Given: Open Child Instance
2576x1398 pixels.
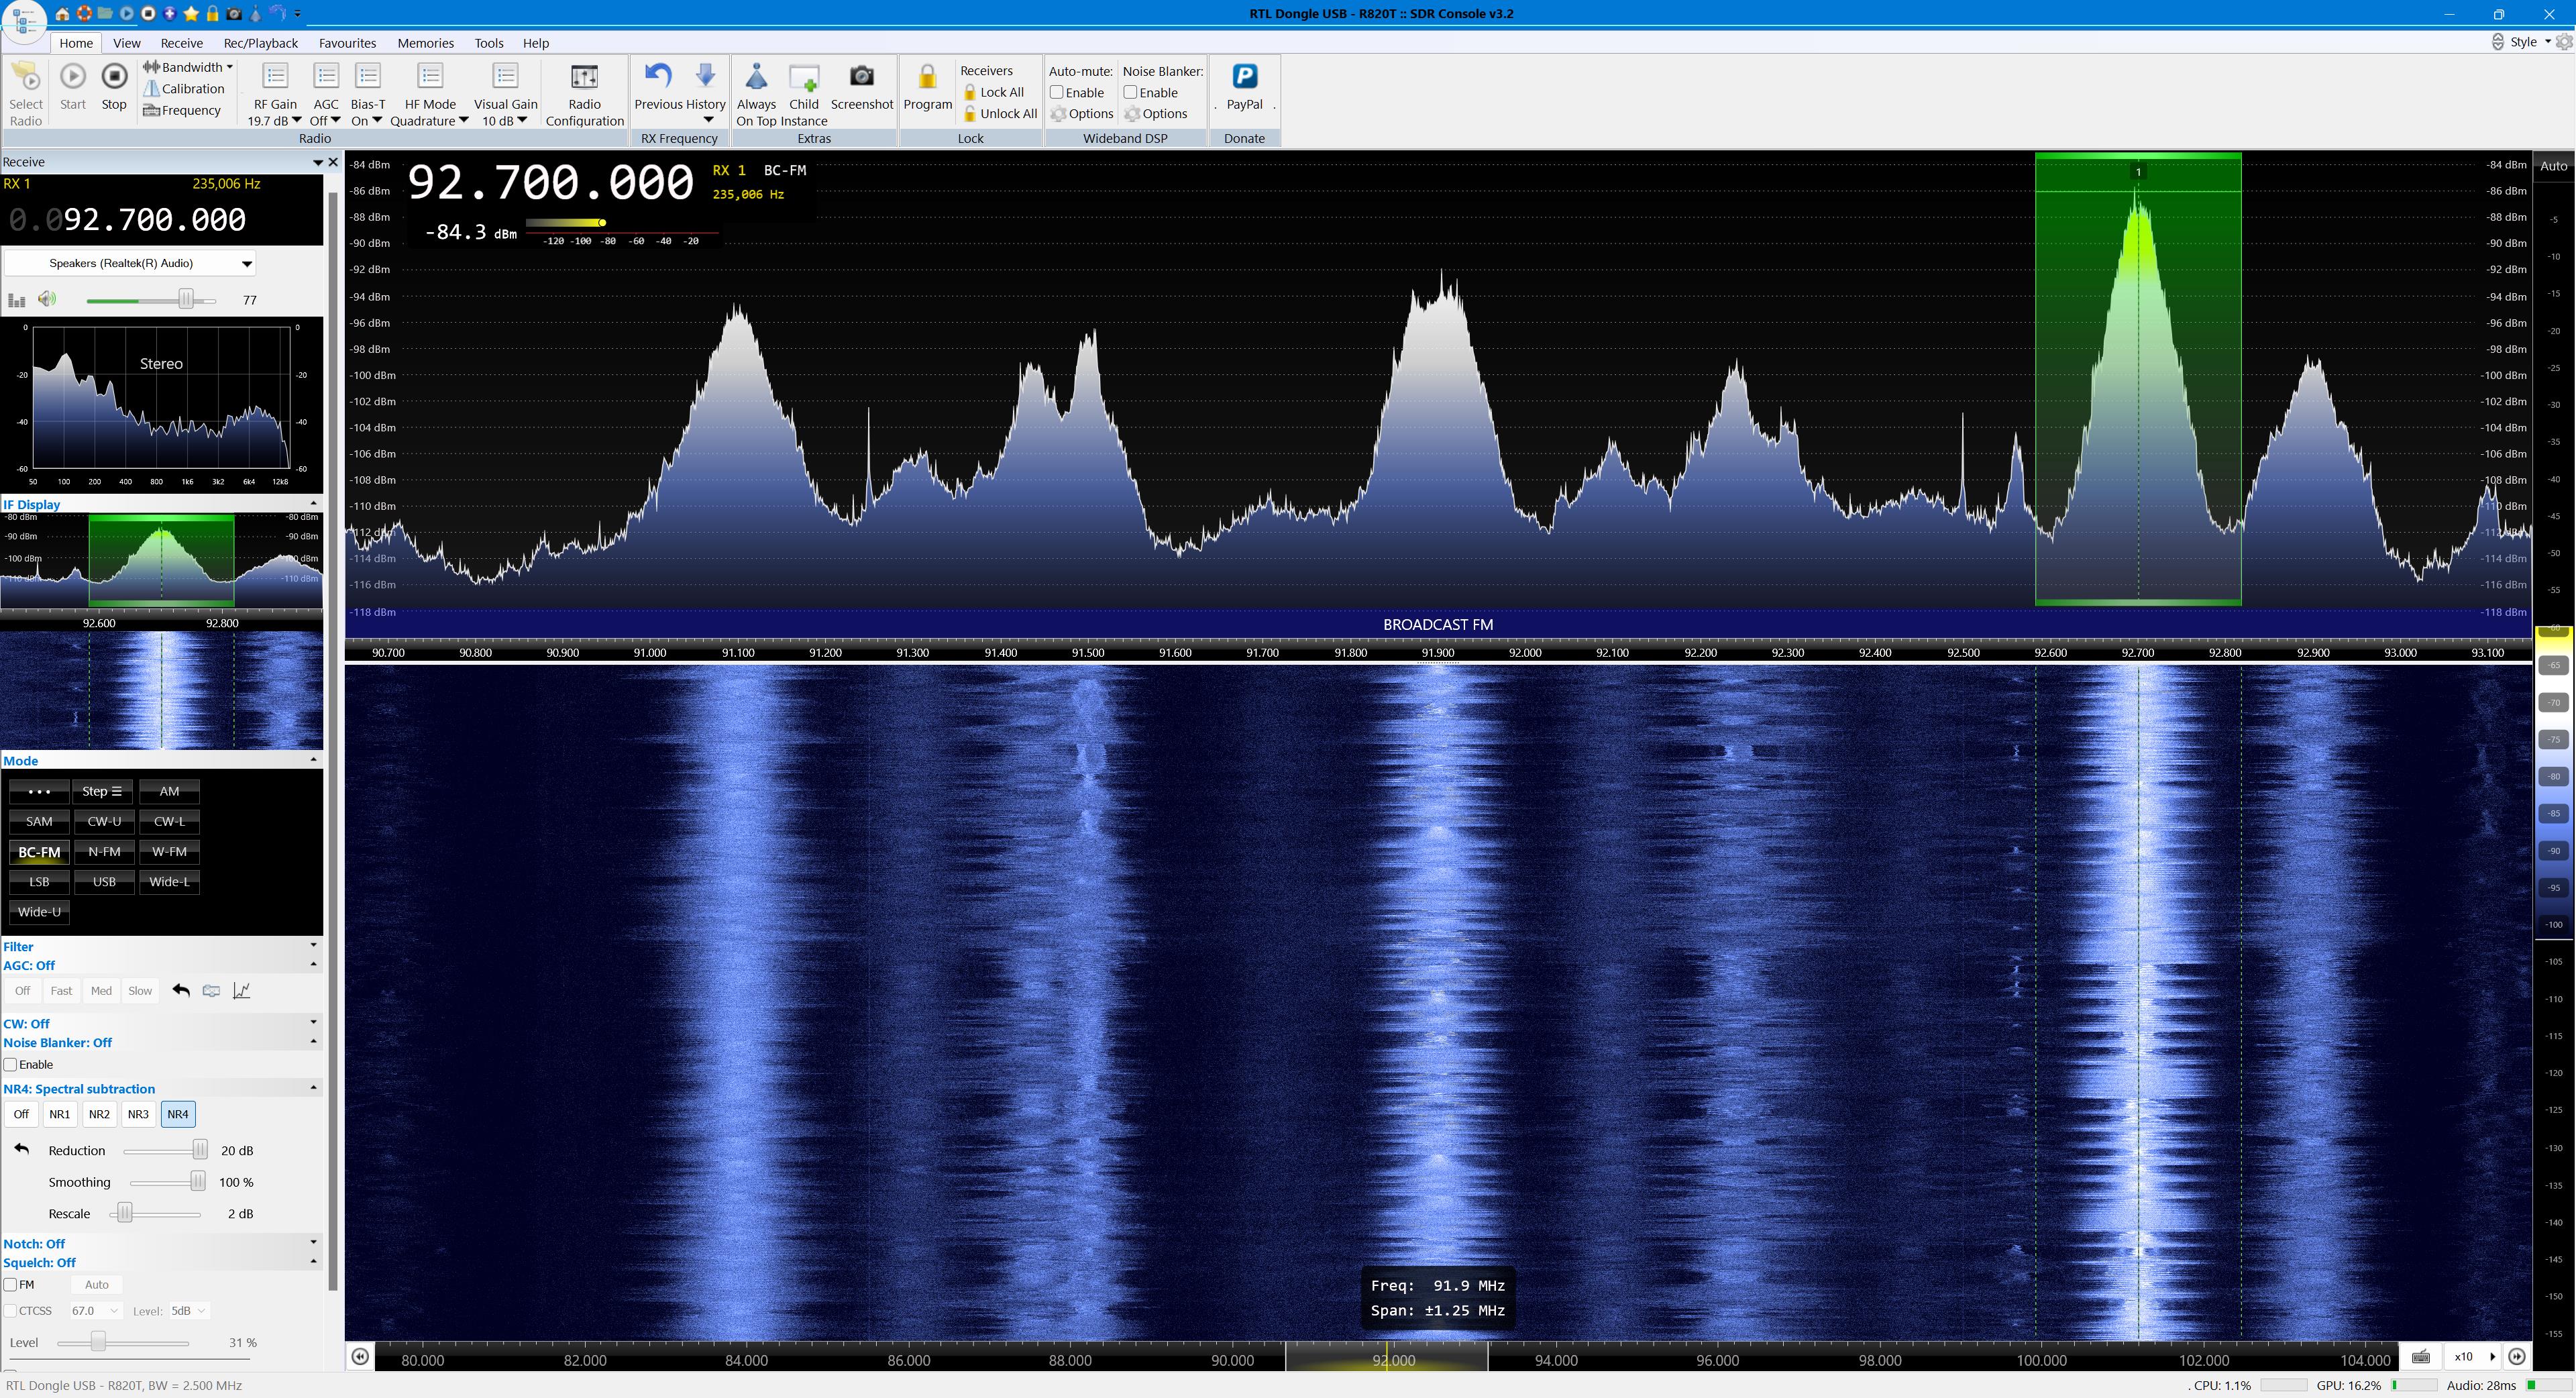Looking at the screenshot, I should point(803,78).
